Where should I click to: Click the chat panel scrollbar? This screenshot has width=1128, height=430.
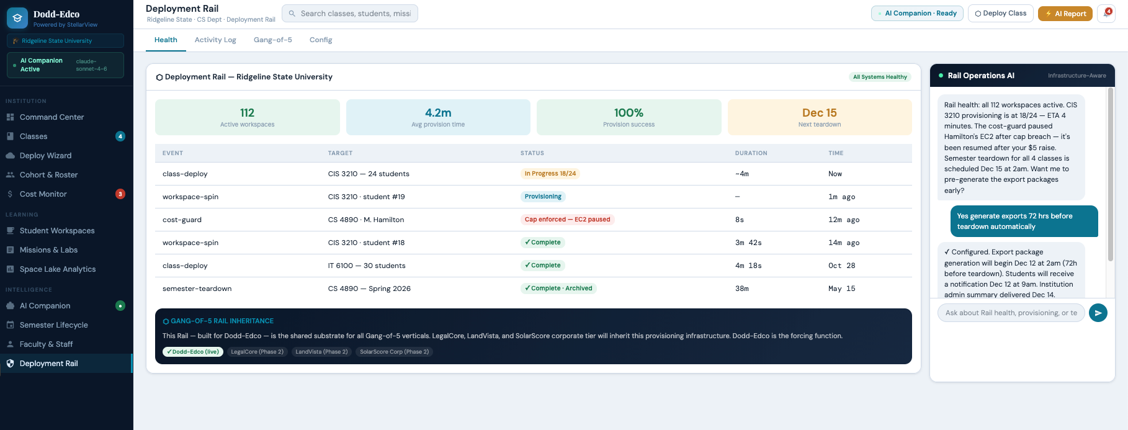click(x=1110, y=174)
